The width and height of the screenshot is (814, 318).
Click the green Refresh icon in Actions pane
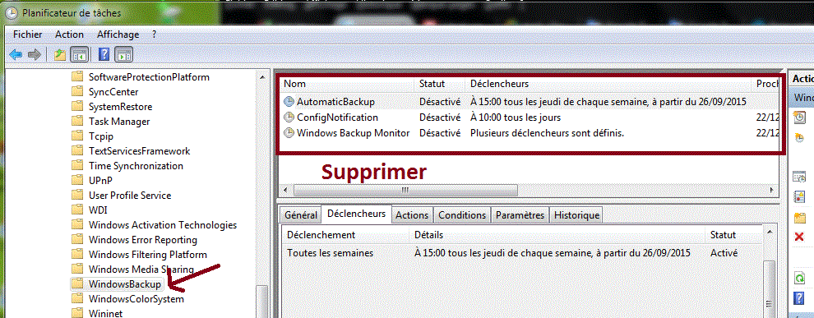pos(800,279)
